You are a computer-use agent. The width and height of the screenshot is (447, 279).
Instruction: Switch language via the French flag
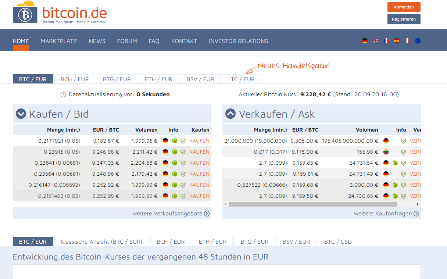[x=386, y=41]
